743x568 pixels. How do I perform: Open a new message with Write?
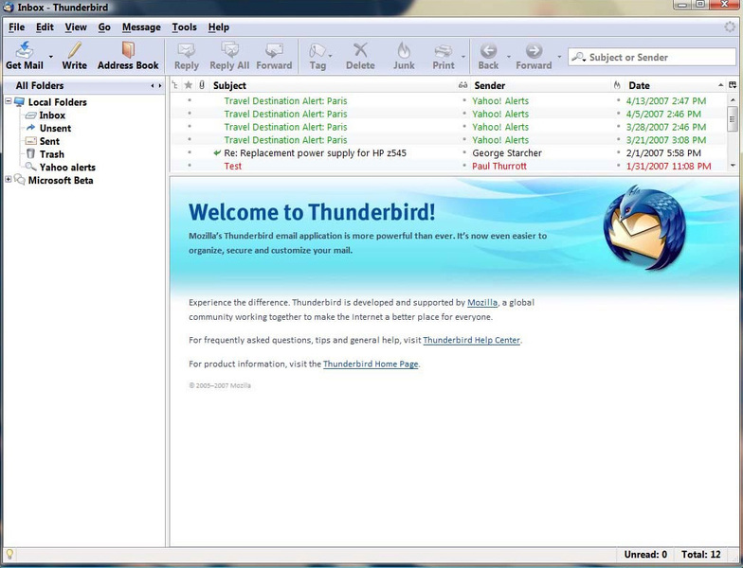[74, 56]
